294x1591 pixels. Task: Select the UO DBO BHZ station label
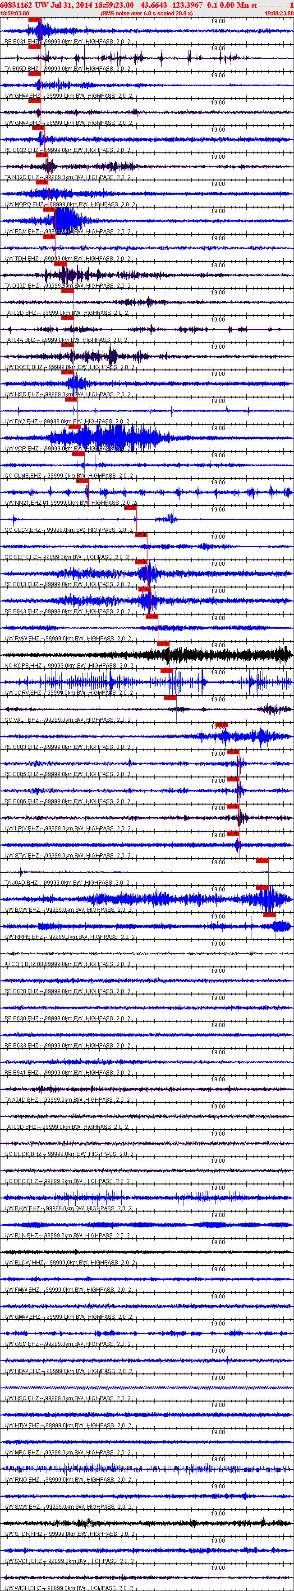(x=67, y=1182)
